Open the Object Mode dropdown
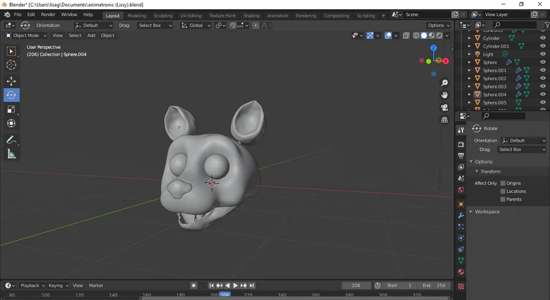This screenshot has height=300, width=550. [26, 35]
